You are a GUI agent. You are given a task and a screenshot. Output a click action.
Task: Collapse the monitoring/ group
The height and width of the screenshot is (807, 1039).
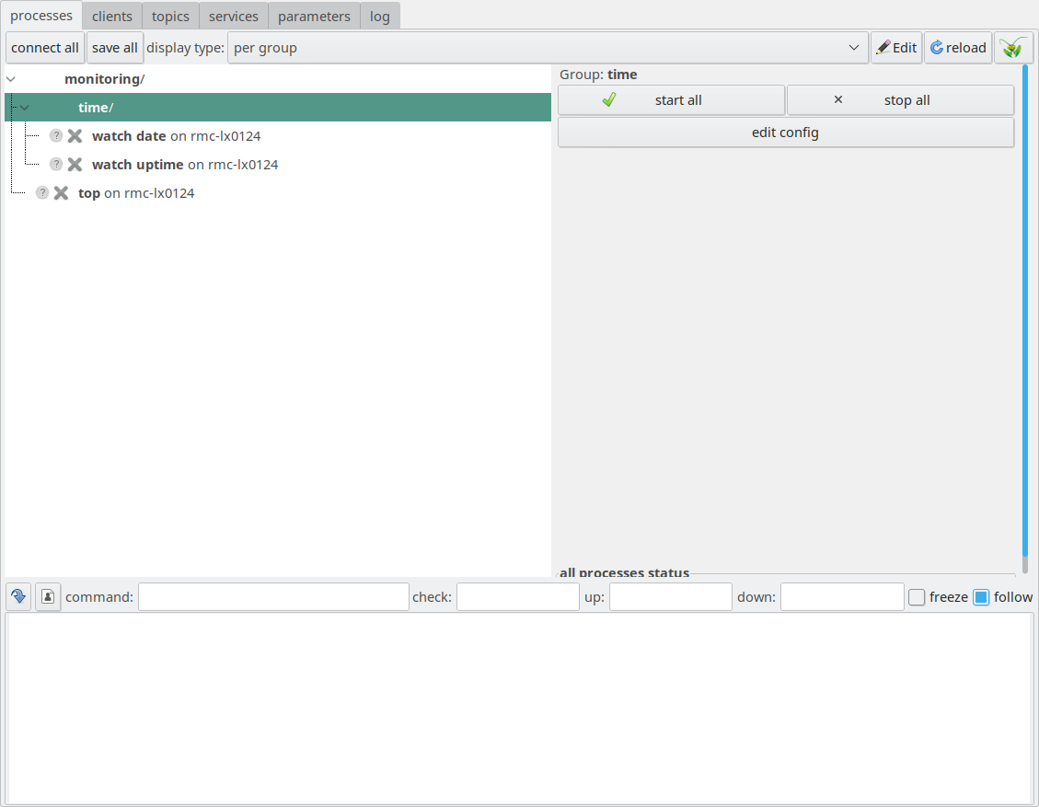pos(11,79)
